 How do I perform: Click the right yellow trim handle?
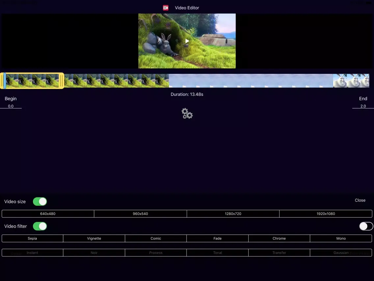click(62, 81)
